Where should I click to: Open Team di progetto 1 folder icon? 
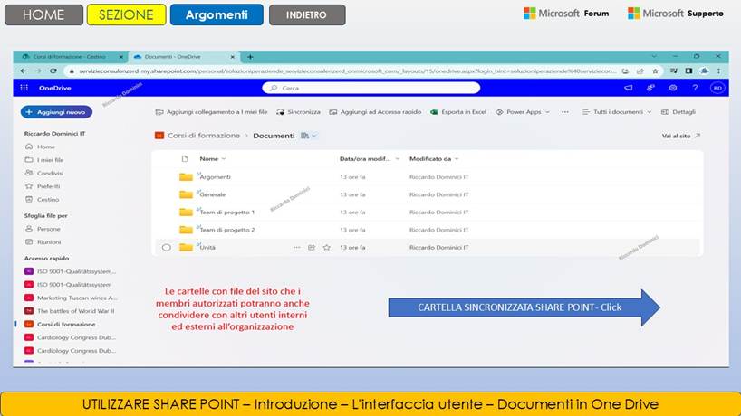[x=186, y=213]
